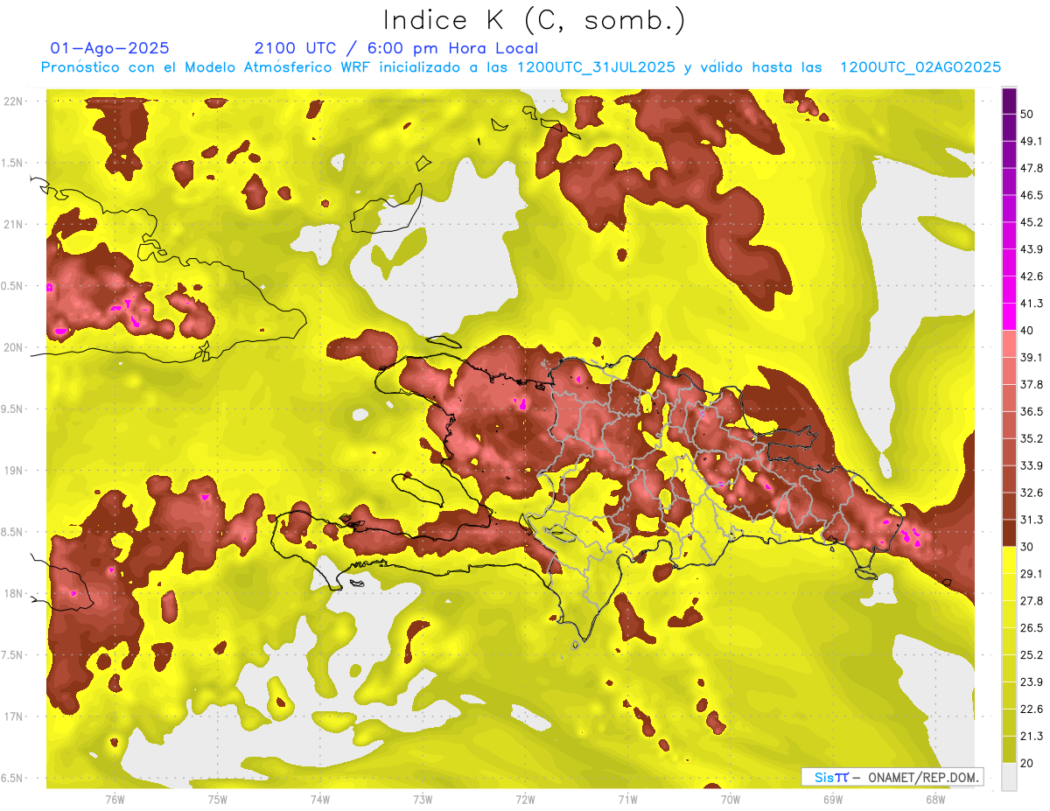Click the valid-until time "1200UTC_02AGO2025"
Image resolution: width=1050 pixels, height=811 pixels.
[x=920, y=67]
